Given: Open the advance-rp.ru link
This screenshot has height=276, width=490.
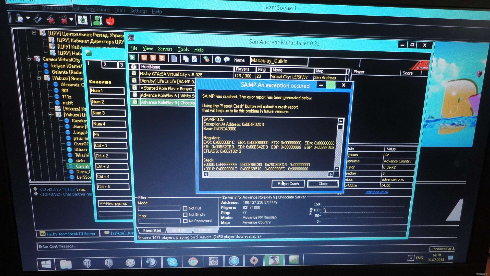Looking at the screenshot, I should (377, 192).
